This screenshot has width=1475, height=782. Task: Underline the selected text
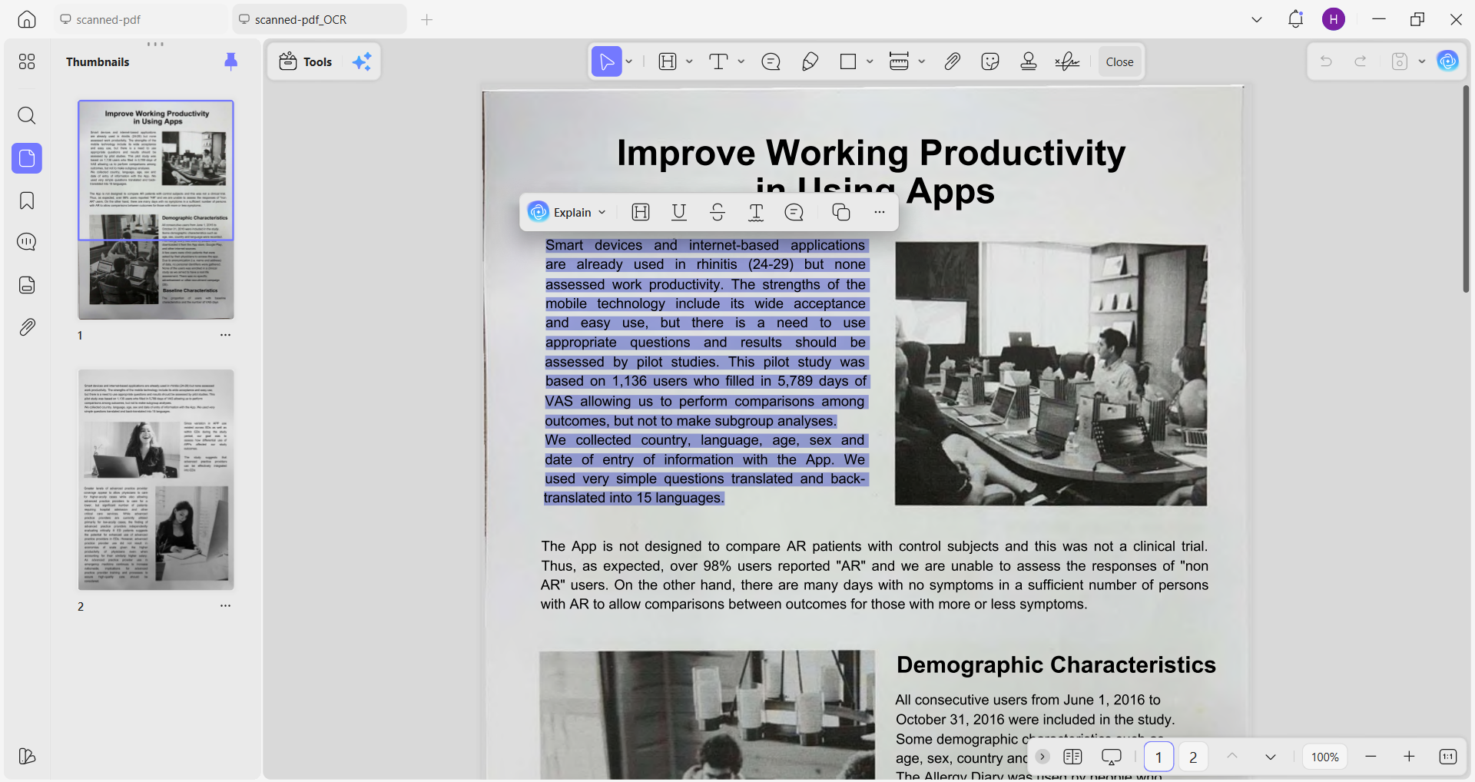pos(679,212)
